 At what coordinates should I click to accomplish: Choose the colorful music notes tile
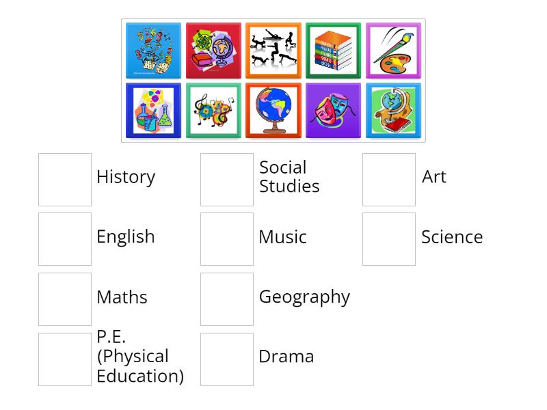pos(213,109)
